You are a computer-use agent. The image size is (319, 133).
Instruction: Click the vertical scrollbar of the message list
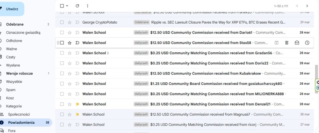316,72
